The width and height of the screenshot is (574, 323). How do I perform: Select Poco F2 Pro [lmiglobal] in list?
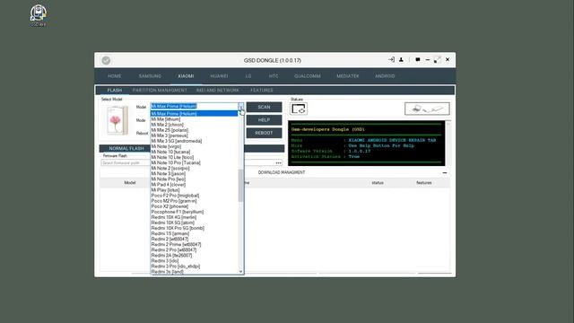coord(194,196)
